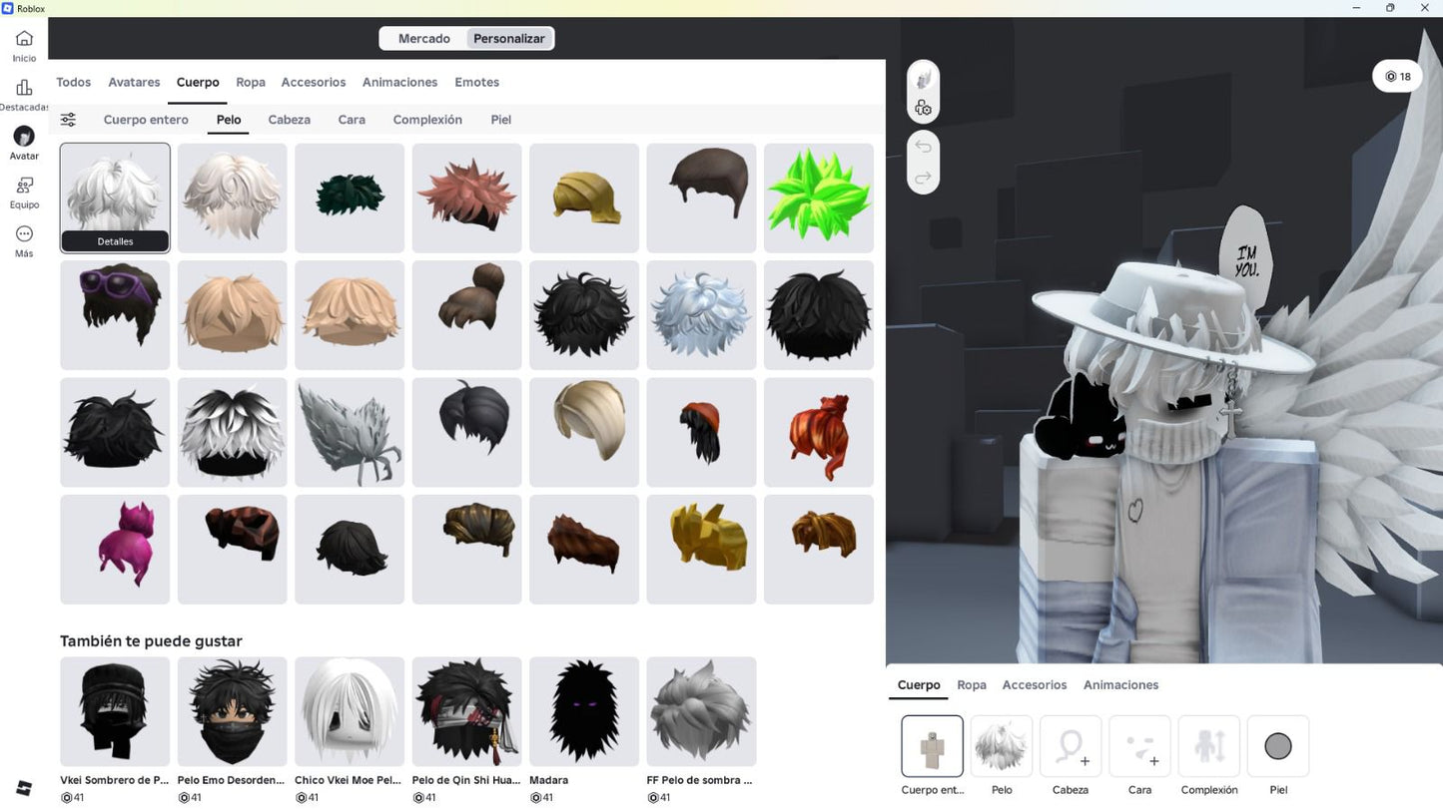Switch to Personalizar mode
The width and height of the screenshot is (1443, 810).
[x=509, y=39]
